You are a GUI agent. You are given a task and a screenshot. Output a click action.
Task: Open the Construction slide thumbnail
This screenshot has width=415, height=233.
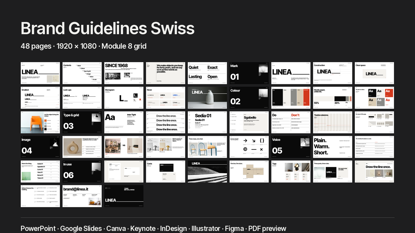pyautogui.click(x=333, y=73)
